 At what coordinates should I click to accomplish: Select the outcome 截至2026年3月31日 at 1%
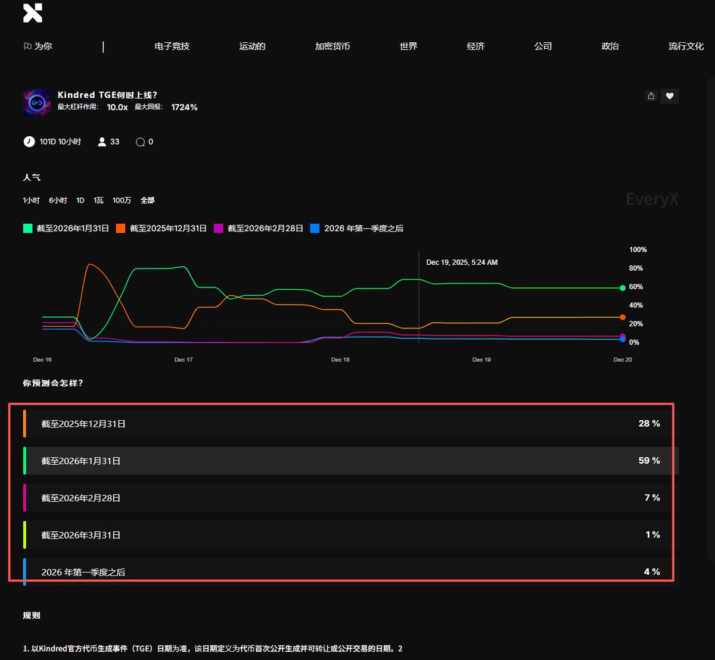pyautogui.click(x=350, y=534)
